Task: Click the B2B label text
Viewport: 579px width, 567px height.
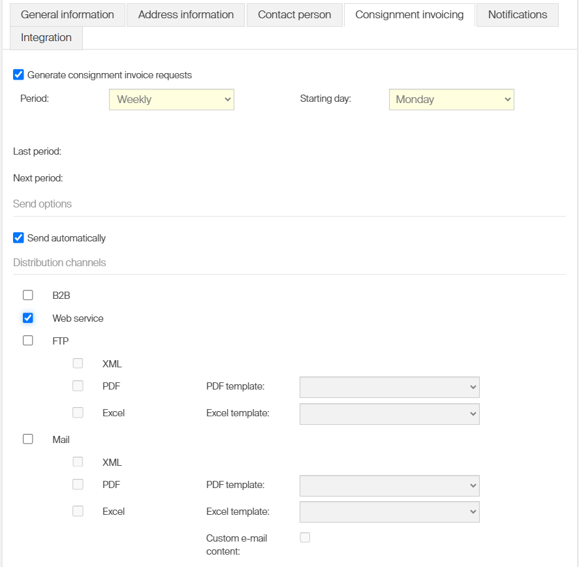Action: tap(61, 296)
